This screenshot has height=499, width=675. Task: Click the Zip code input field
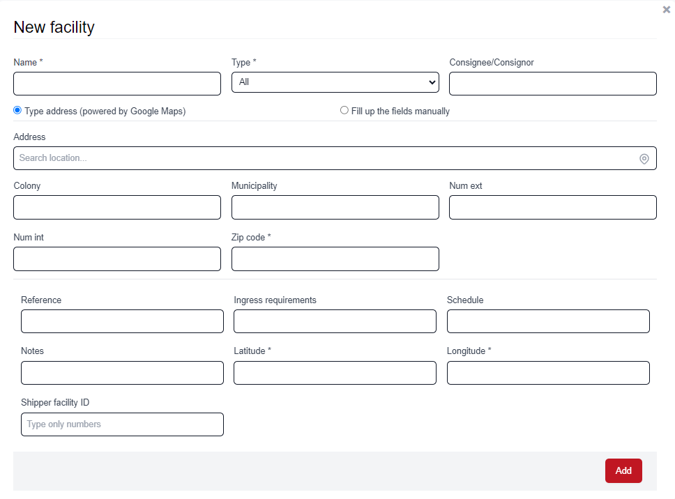point(335,259)
